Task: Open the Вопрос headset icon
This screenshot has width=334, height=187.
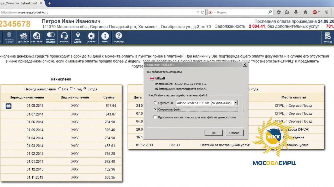Action: click(64, 37)
